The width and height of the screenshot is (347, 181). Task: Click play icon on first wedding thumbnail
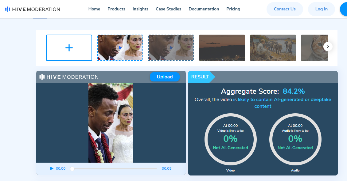point(120,48)
